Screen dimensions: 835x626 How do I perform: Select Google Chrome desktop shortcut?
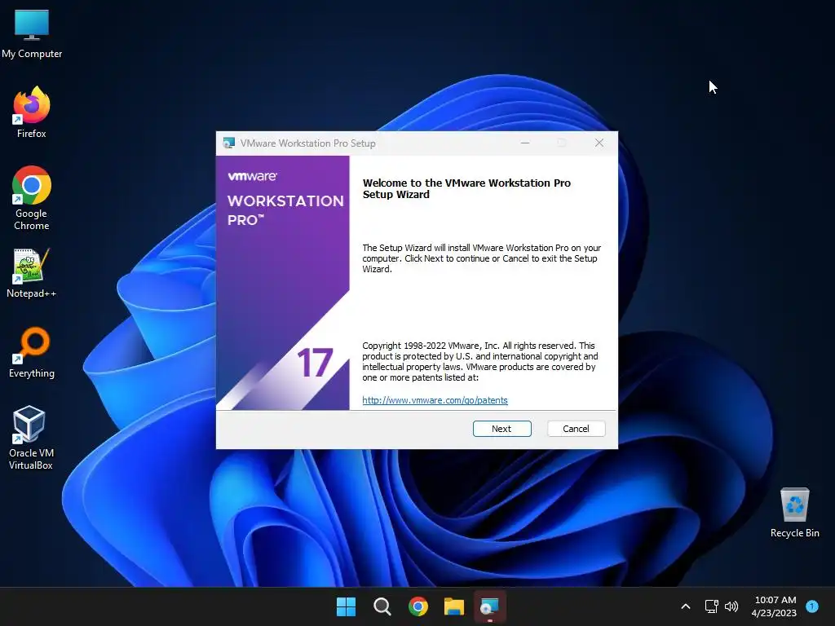coord(32,198)
